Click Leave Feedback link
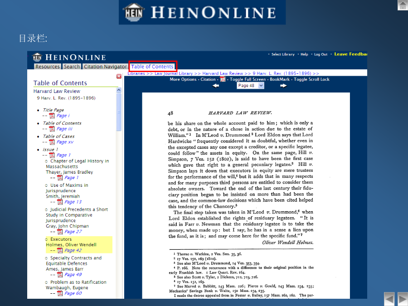 [x=350, y=54]
